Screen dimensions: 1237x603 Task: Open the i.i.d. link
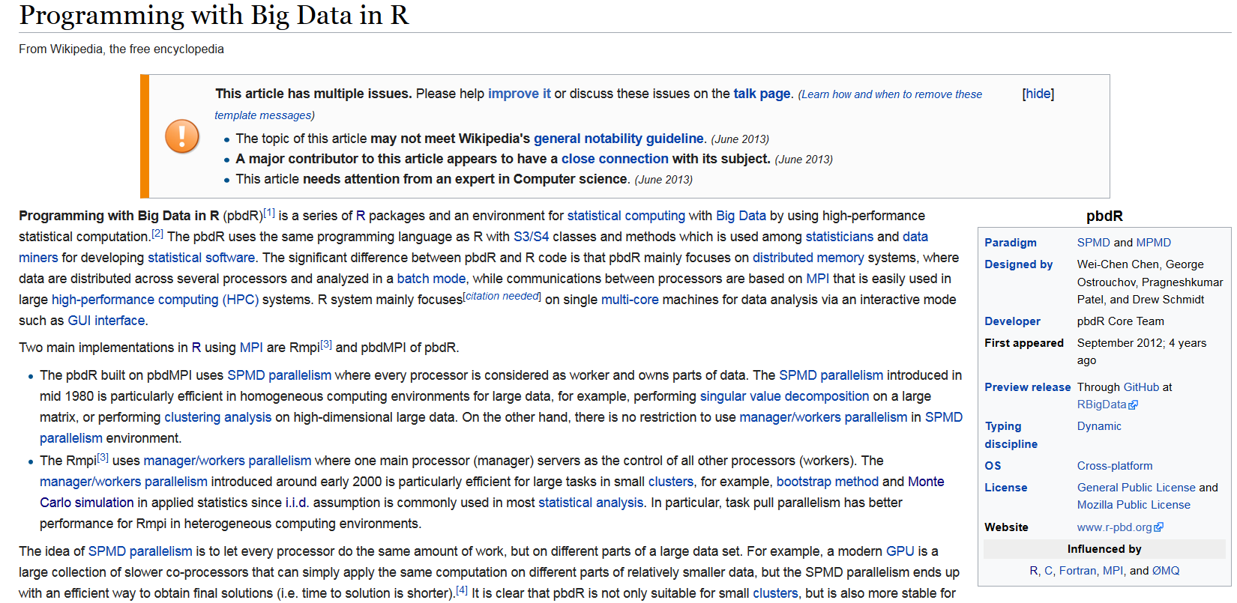(298, 503)
